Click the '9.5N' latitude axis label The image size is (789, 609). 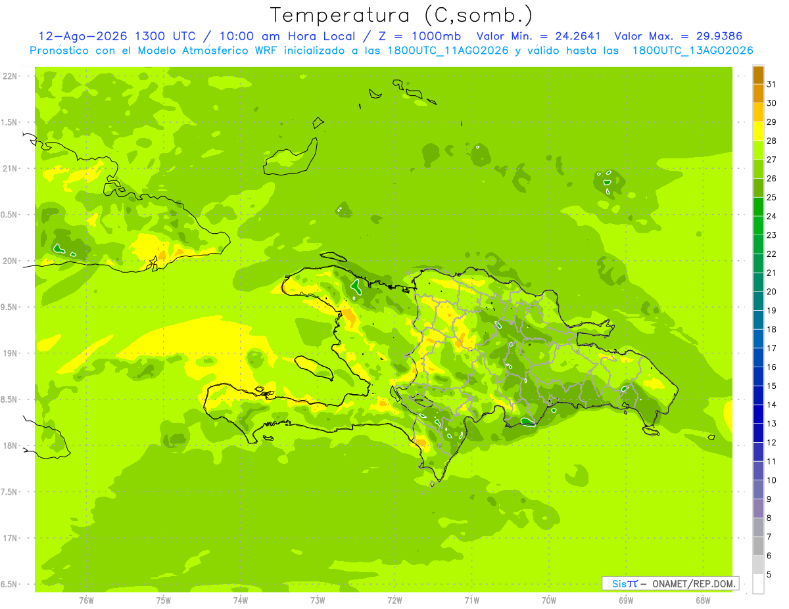point(10,307)
